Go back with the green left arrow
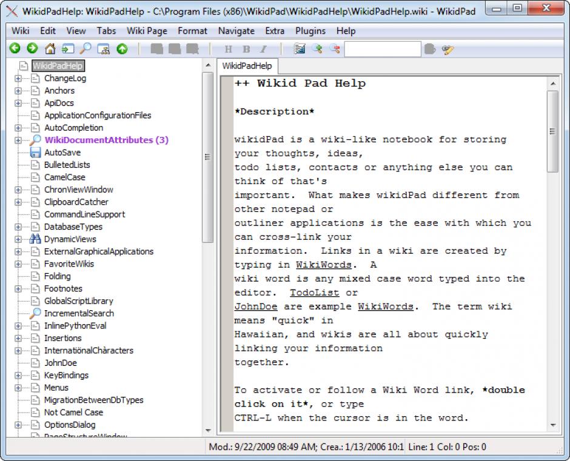This screenshot has width=570, height=461. pos(15,48)
